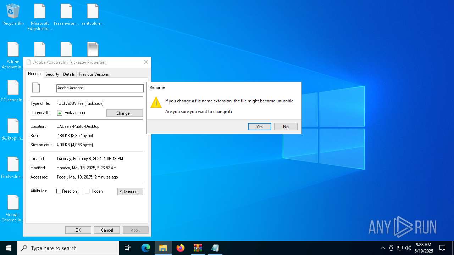The height and width of the screenshot is (255, 454).
Task: Click the created date Tuesday, February 6, 2024
Action: tap(90, 159)
